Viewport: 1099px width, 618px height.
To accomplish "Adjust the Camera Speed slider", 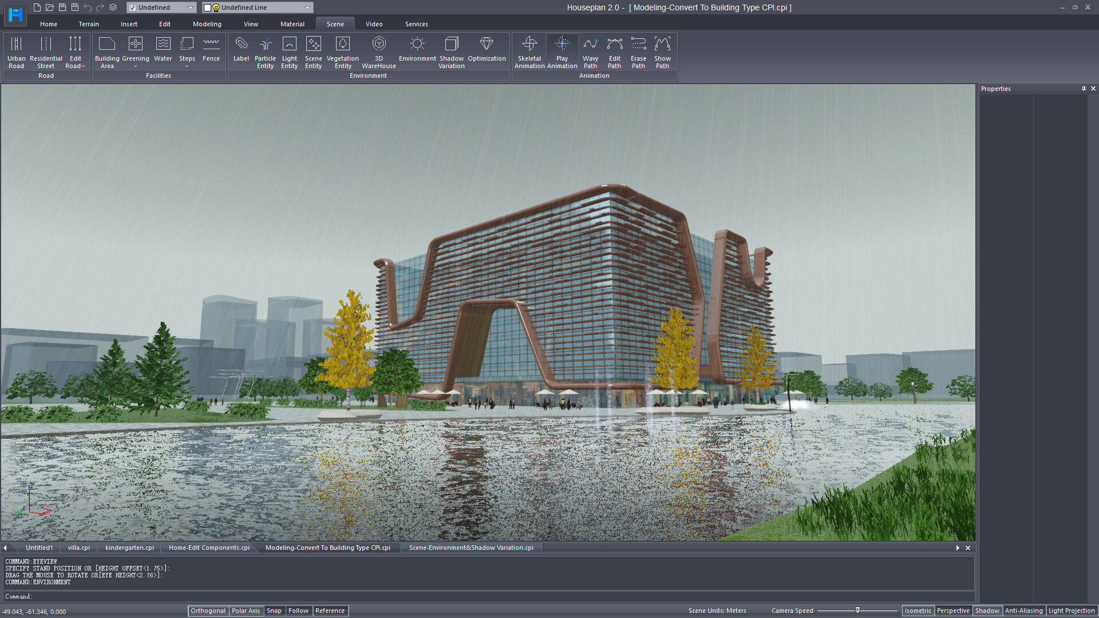I will (x=859, y=610).
